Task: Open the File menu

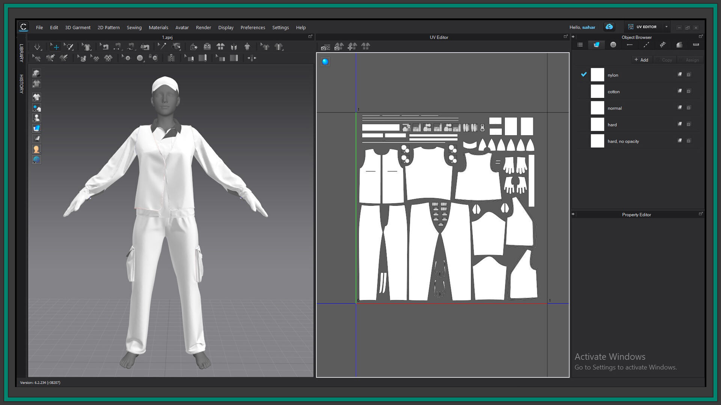Action: [x=39, y=27]
